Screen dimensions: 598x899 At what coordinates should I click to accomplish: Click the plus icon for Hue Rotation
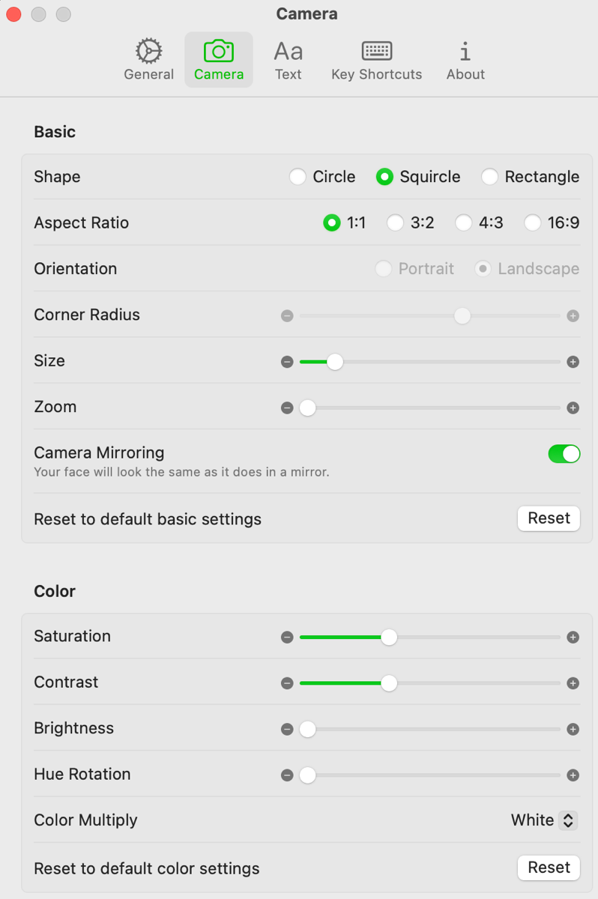tap(573, 775)
